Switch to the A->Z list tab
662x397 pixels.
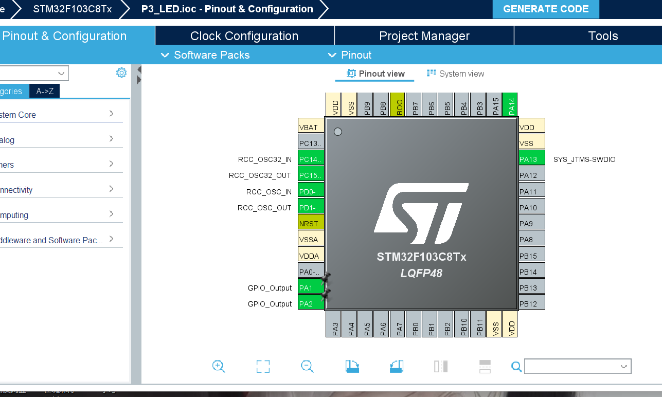45,91
